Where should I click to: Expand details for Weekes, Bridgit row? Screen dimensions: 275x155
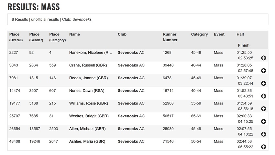tap(263, 121)
